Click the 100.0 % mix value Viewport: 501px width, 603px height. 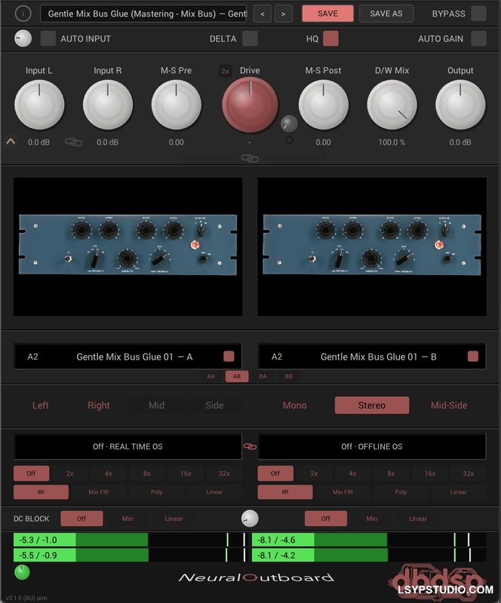[x=392, y=142]
